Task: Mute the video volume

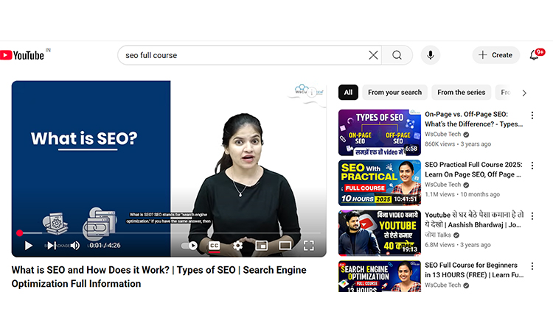Action: pyautogui.click(x=74, y=246)
